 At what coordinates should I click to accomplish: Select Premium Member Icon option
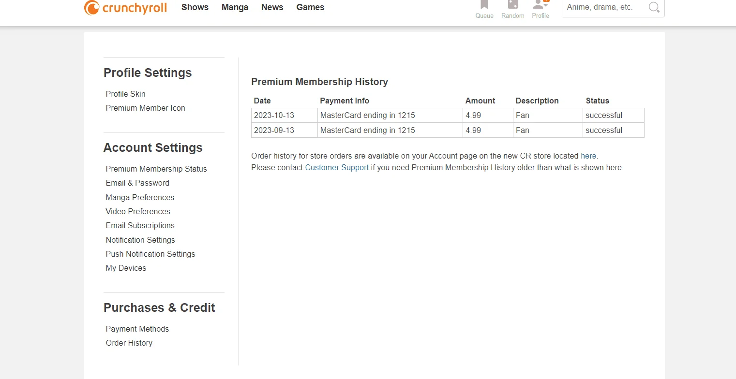[x=146, y=108]
